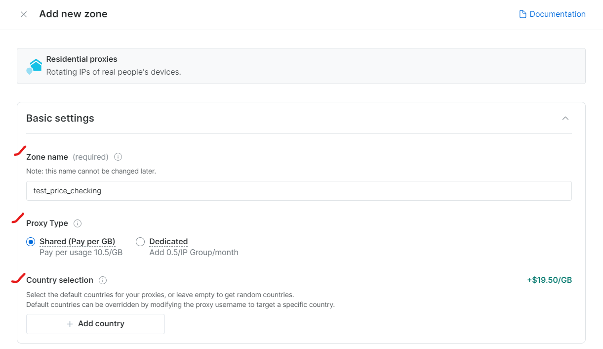This screenshot has height=349, width=603.
Task: Click the Shared (Pay per GB) label text
Action: [x=77, y=242]
